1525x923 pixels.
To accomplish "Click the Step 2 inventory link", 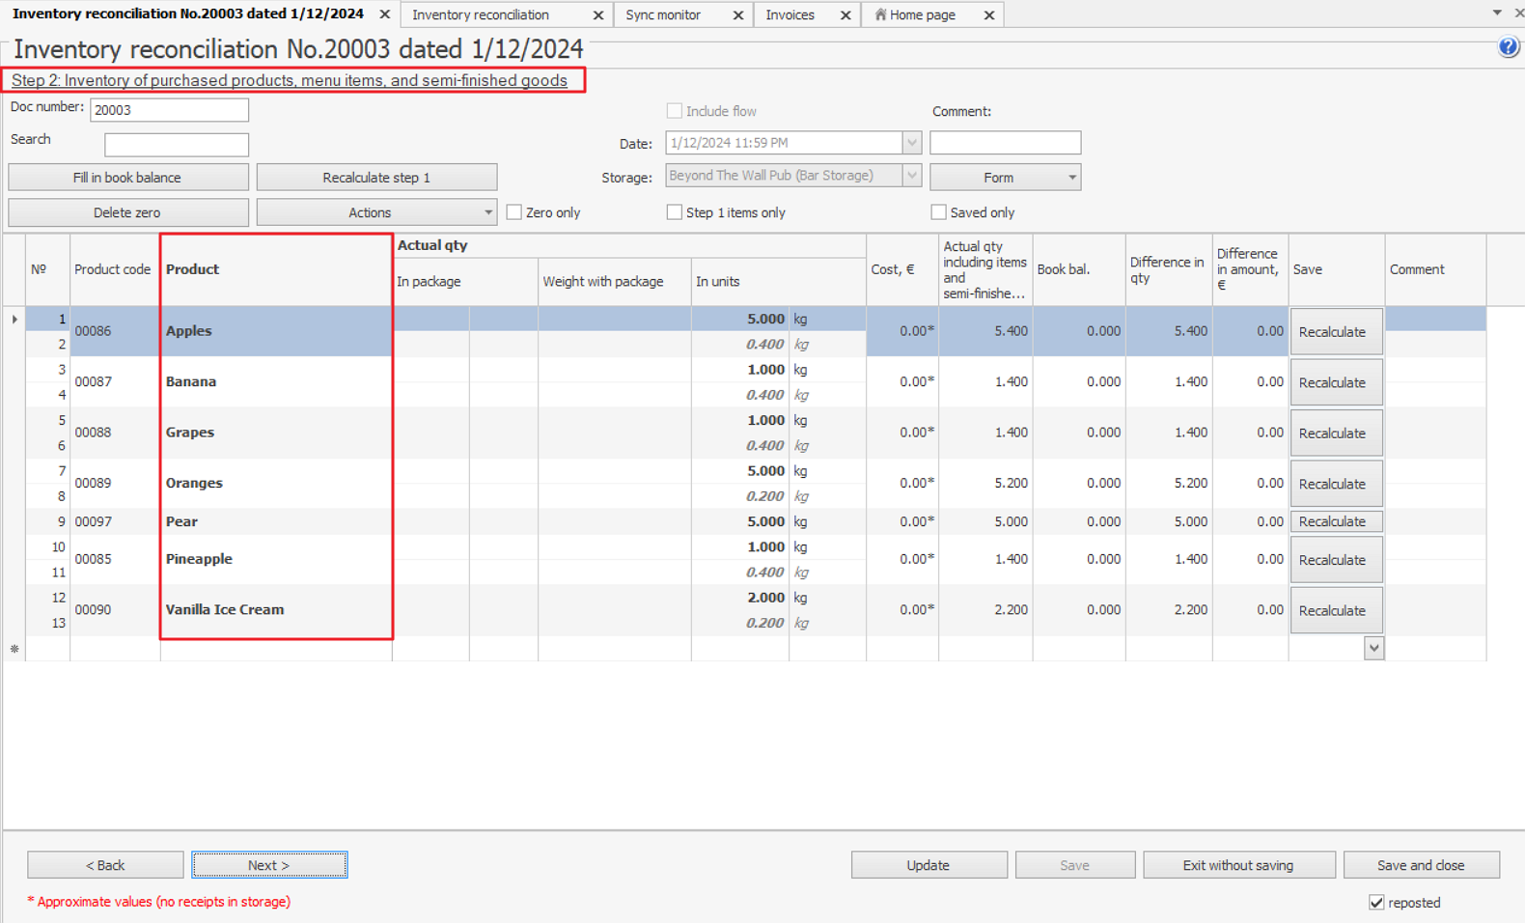I will click(x=289, y=80).
